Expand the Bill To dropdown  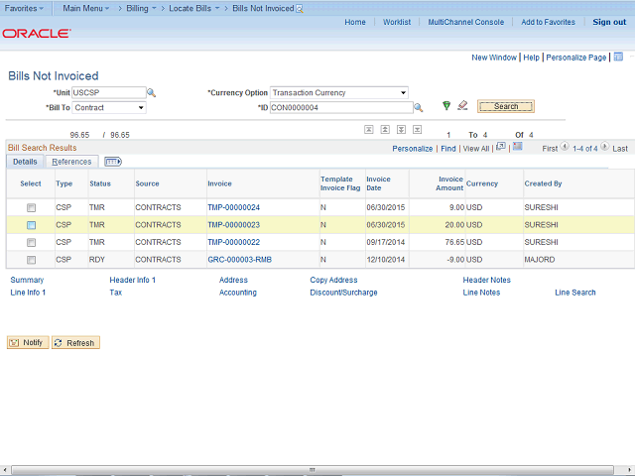109,107
